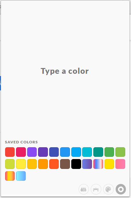
Task: Pick the blue-to-purple gradient swatch
Action: tap(87, 164)
